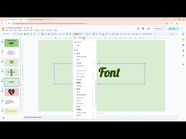The image size is (186, 139).
Task: Select Comic Sans MS from recent fonts
Action: point(81,57)
